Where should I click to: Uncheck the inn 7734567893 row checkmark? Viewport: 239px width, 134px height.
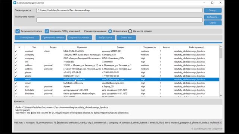16,62
